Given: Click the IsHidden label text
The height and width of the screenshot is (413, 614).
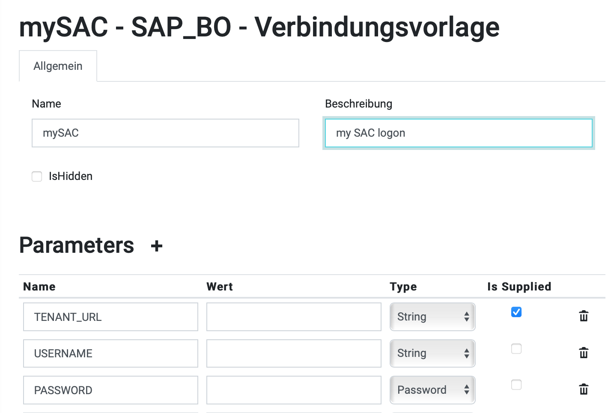Looking at the screenshot, I should (71, 176).
